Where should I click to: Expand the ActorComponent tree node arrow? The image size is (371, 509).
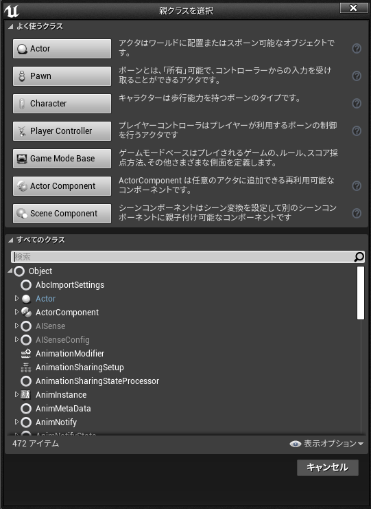[17, 312]
